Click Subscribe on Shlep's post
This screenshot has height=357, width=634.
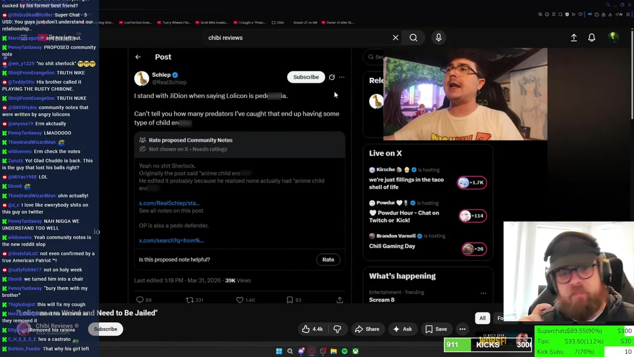click(x=306, y=77)
